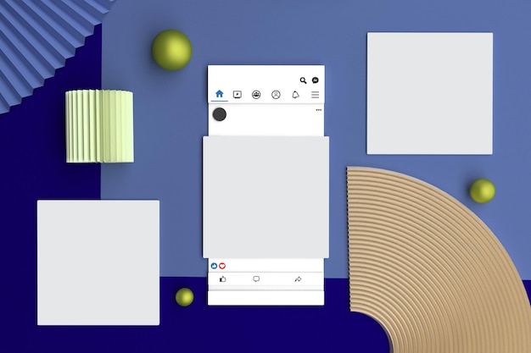Screen dimensions: 531x353
Task: Click the red heart reaction badge
Action: coord(222,266)
